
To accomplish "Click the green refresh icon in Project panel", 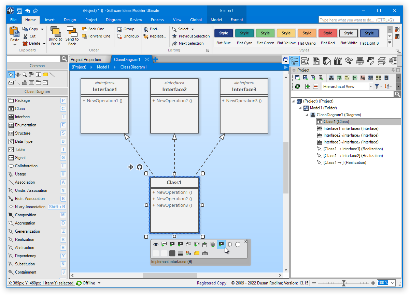I will pyautogui.click(x=297, y=87).
